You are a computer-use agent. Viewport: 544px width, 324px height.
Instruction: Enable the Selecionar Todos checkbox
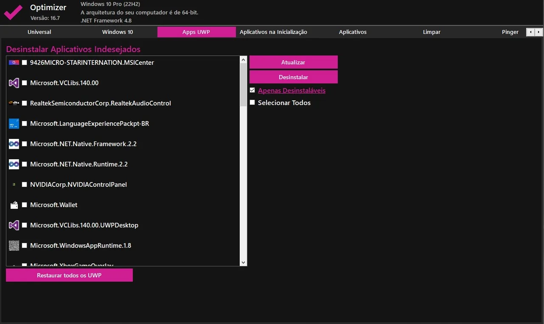252,102
